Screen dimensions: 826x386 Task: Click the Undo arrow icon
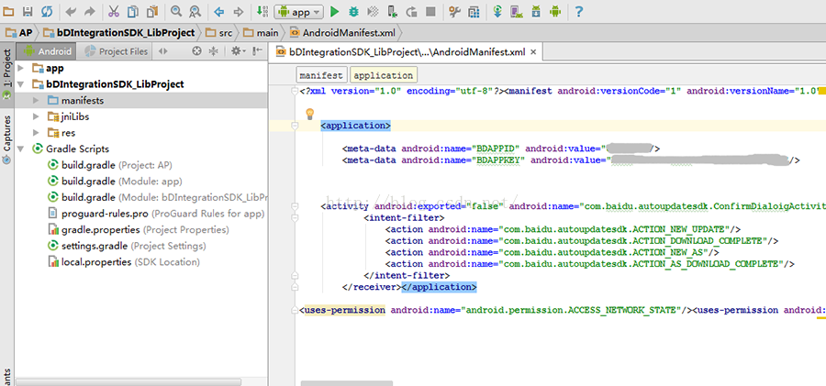pos(71,11)
